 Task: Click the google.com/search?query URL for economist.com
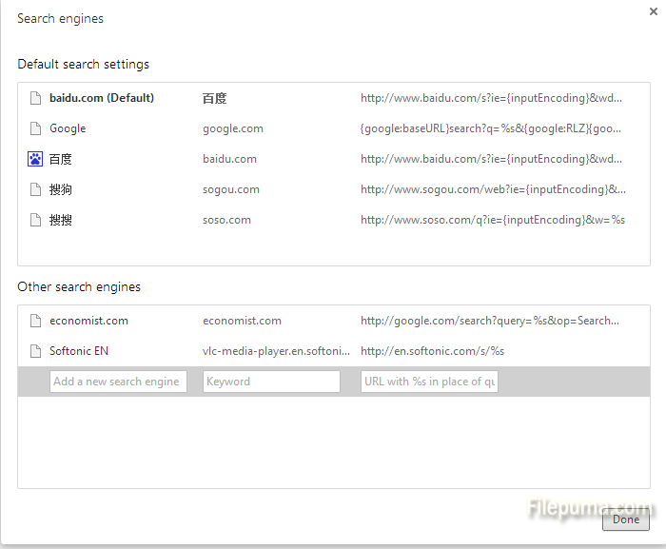coord(490,321)
